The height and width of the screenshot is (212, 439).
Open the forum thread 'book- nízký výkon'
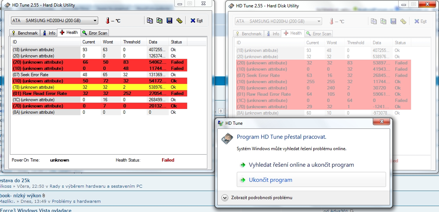point(21,195)
